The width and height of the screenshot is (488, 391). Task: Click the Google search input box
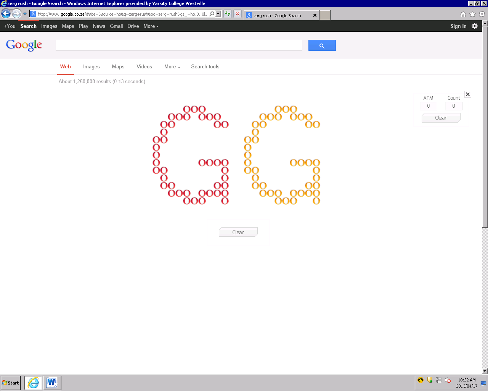[x=179, y=45]
